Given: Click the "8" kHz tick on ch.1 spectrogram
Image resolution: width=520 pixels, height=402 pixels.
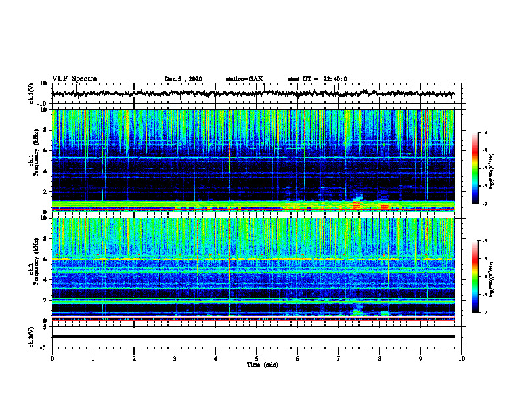Looking at the screenshot, I should pyautogui.click(x=46, y=130).
